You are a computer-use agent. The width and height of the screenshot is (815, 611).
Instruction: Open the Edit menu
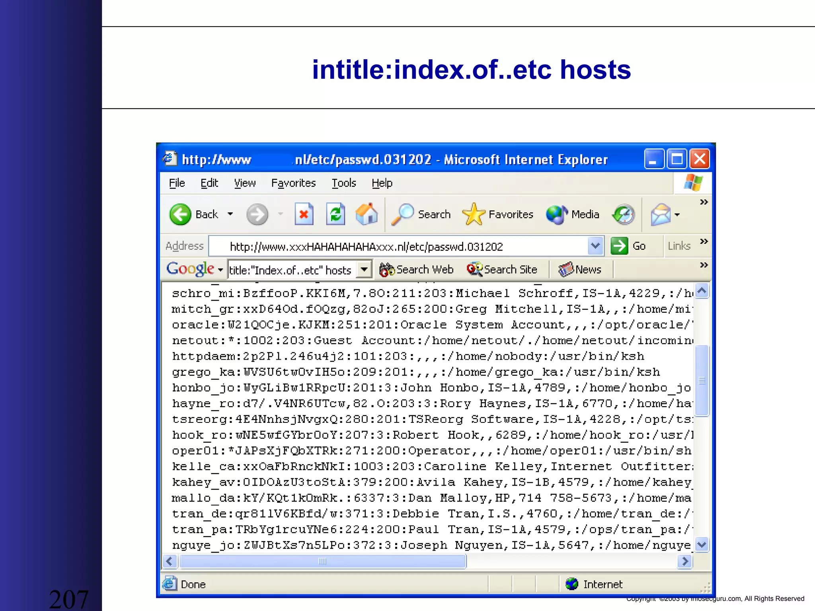coord(209,183)
